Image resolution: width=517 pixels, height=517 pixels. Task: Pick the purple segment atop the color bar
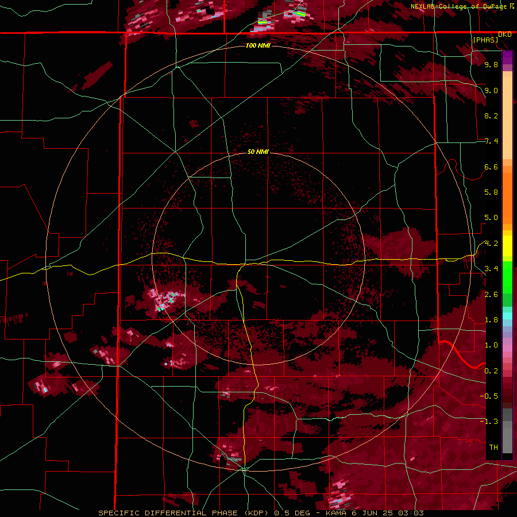507,57
